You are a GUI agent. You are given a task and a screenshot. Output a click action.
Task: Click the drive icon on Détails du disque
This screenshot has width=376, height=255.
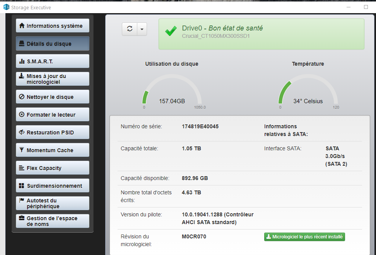(x=22, y=43)
